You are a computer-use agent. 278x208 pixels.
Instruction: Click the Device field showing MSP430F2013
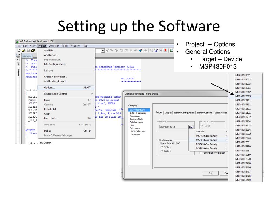(x=173, y=127)
